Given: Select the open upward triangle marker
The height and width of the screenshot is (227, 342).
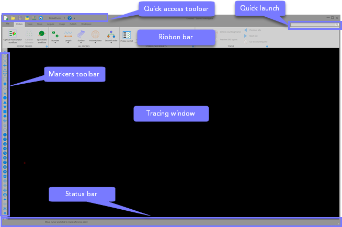Looking at the screenshot, I should pyautogui.click(x=5, y=70).
